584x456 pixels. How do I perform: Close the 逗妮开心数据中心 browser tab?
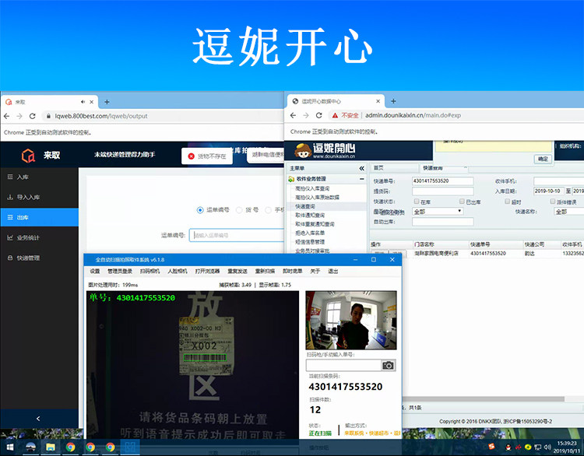[x=378, y=101]
